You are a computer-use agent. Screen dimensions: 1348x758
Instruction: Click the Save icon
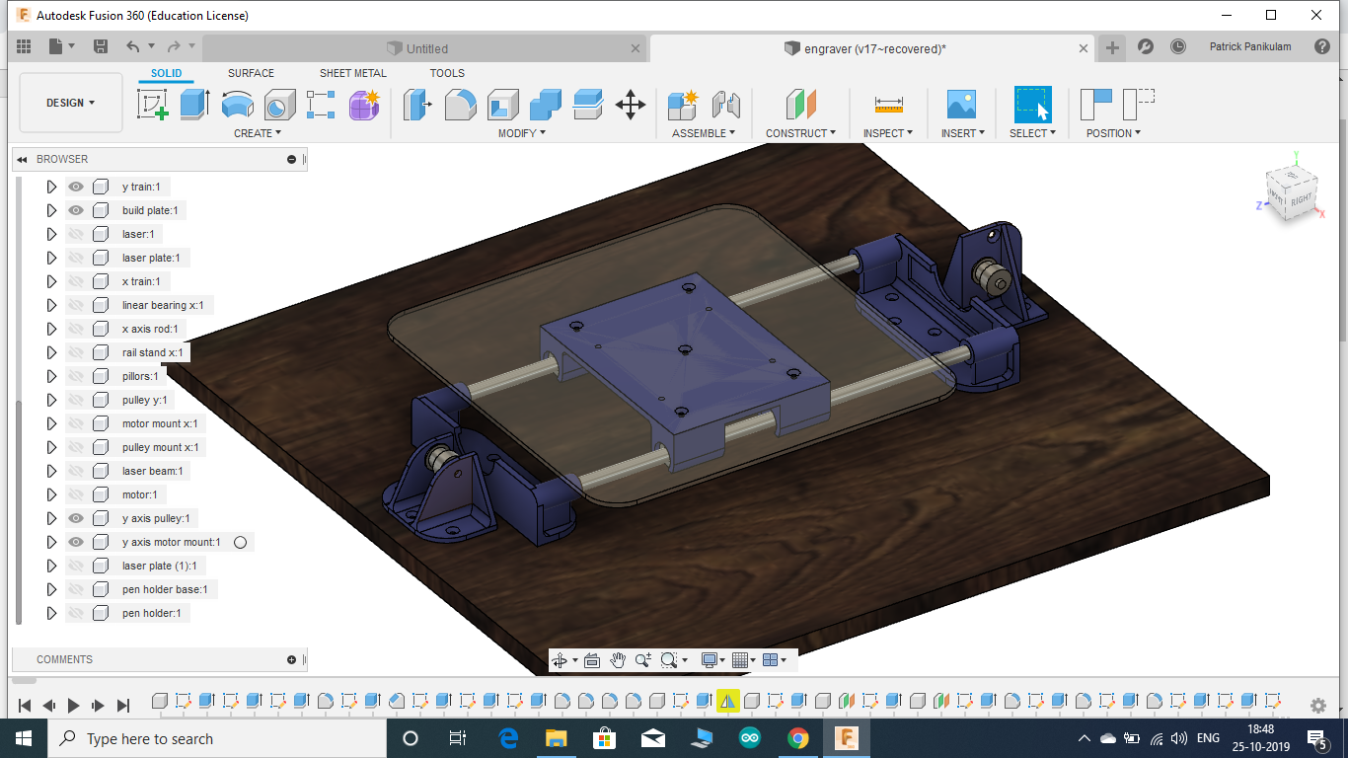coord(100,46)
